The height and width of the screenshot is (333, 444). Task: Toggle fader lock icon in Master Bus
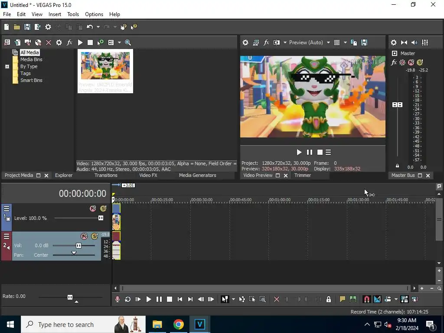pyautogui.click(x=397, y=166)
